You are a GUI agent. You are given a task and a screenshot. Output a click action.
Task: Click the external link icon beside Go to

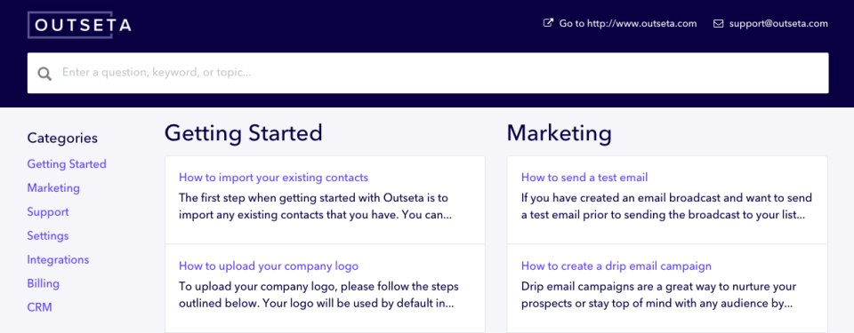(x=548, y=23)
